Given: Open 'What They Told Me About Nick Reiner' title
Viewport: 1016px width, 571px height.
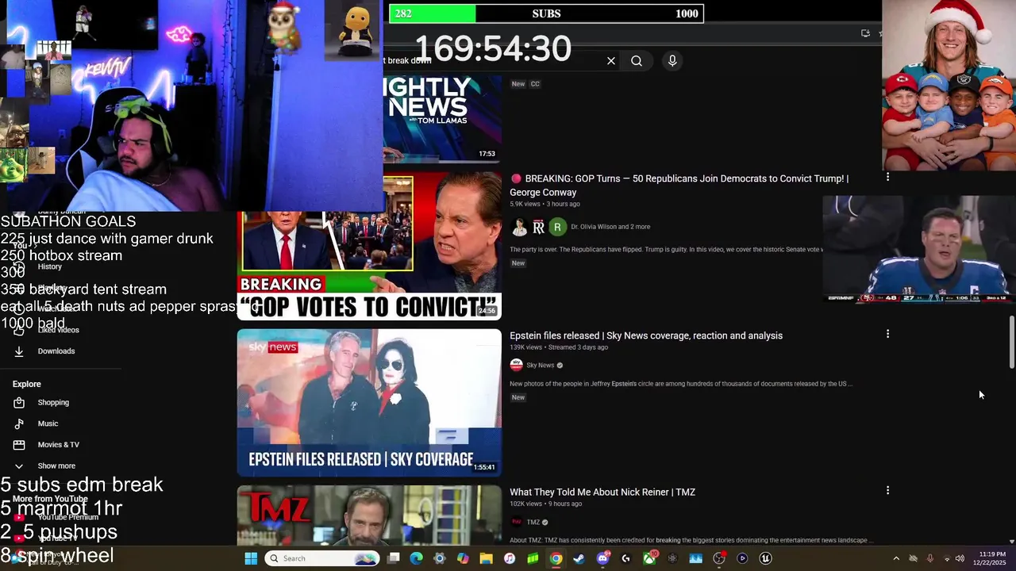Looking at the screenshot, I should [x=602, y=492].
